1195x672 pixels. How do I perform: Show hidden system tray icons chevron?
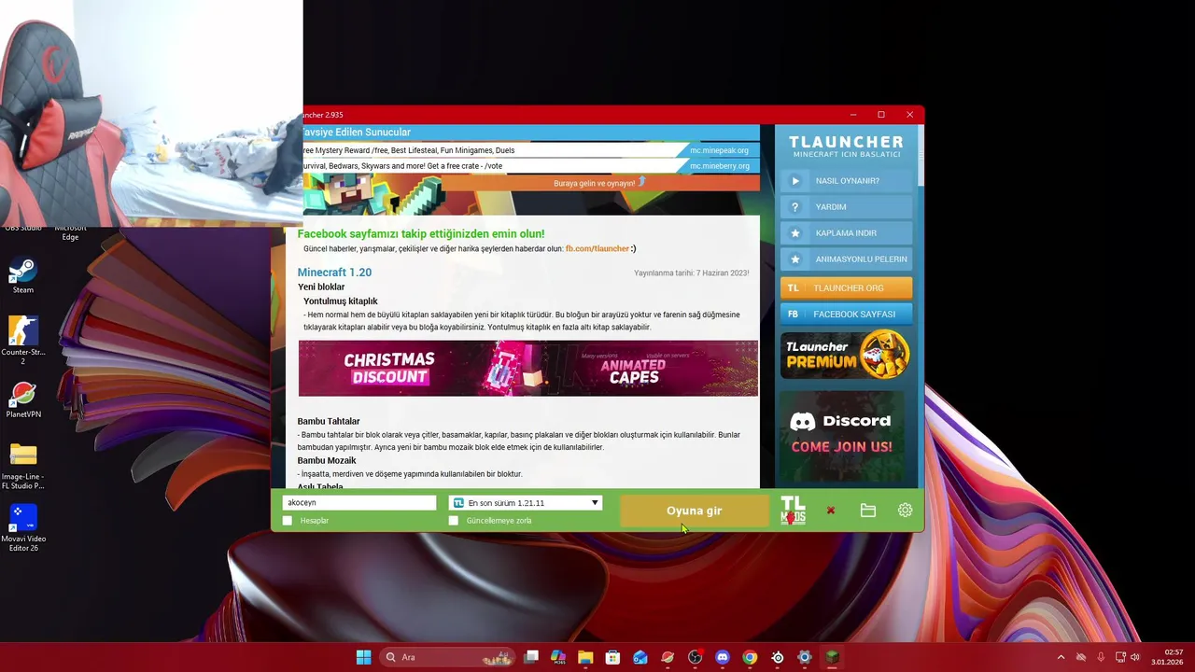pyautogui.click(x=1061, y=657)
